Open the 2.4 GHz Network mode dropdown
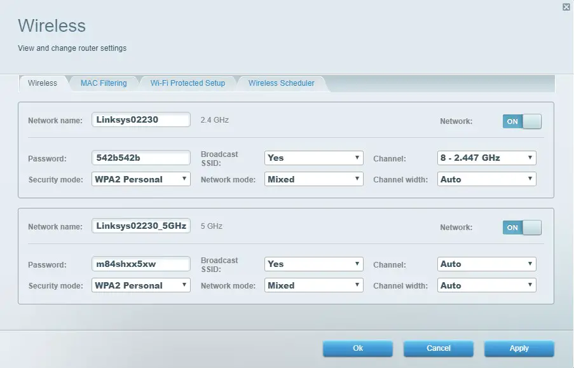Viewport: 574px width, 368px height. tap(314, 179)
